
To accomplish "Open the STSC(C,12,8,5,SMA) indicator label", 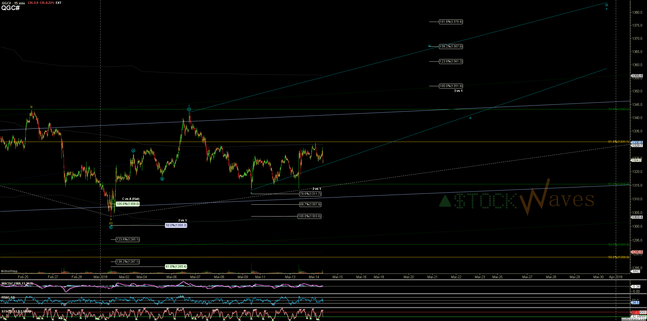I will (x=16, y=311).
